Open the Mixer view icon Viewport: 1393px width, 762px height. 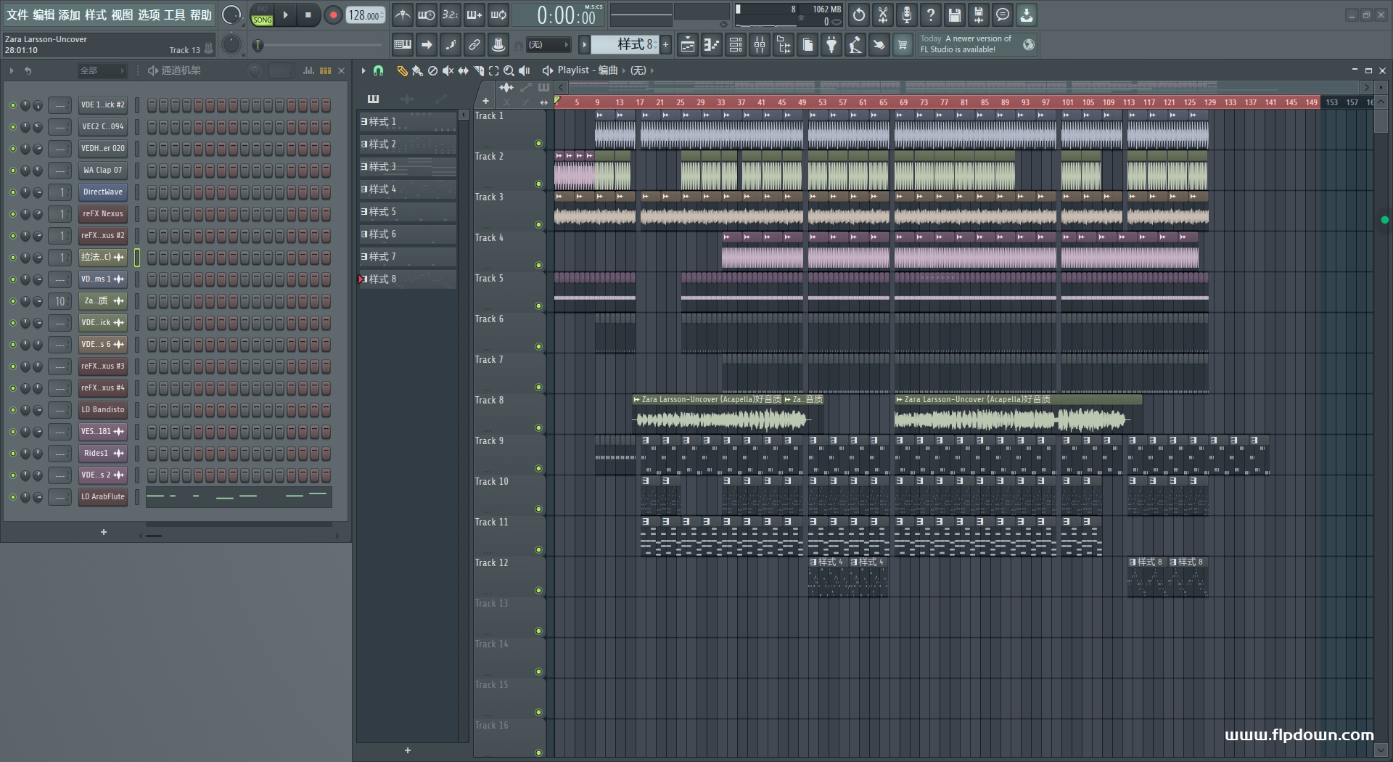[760, 45]
